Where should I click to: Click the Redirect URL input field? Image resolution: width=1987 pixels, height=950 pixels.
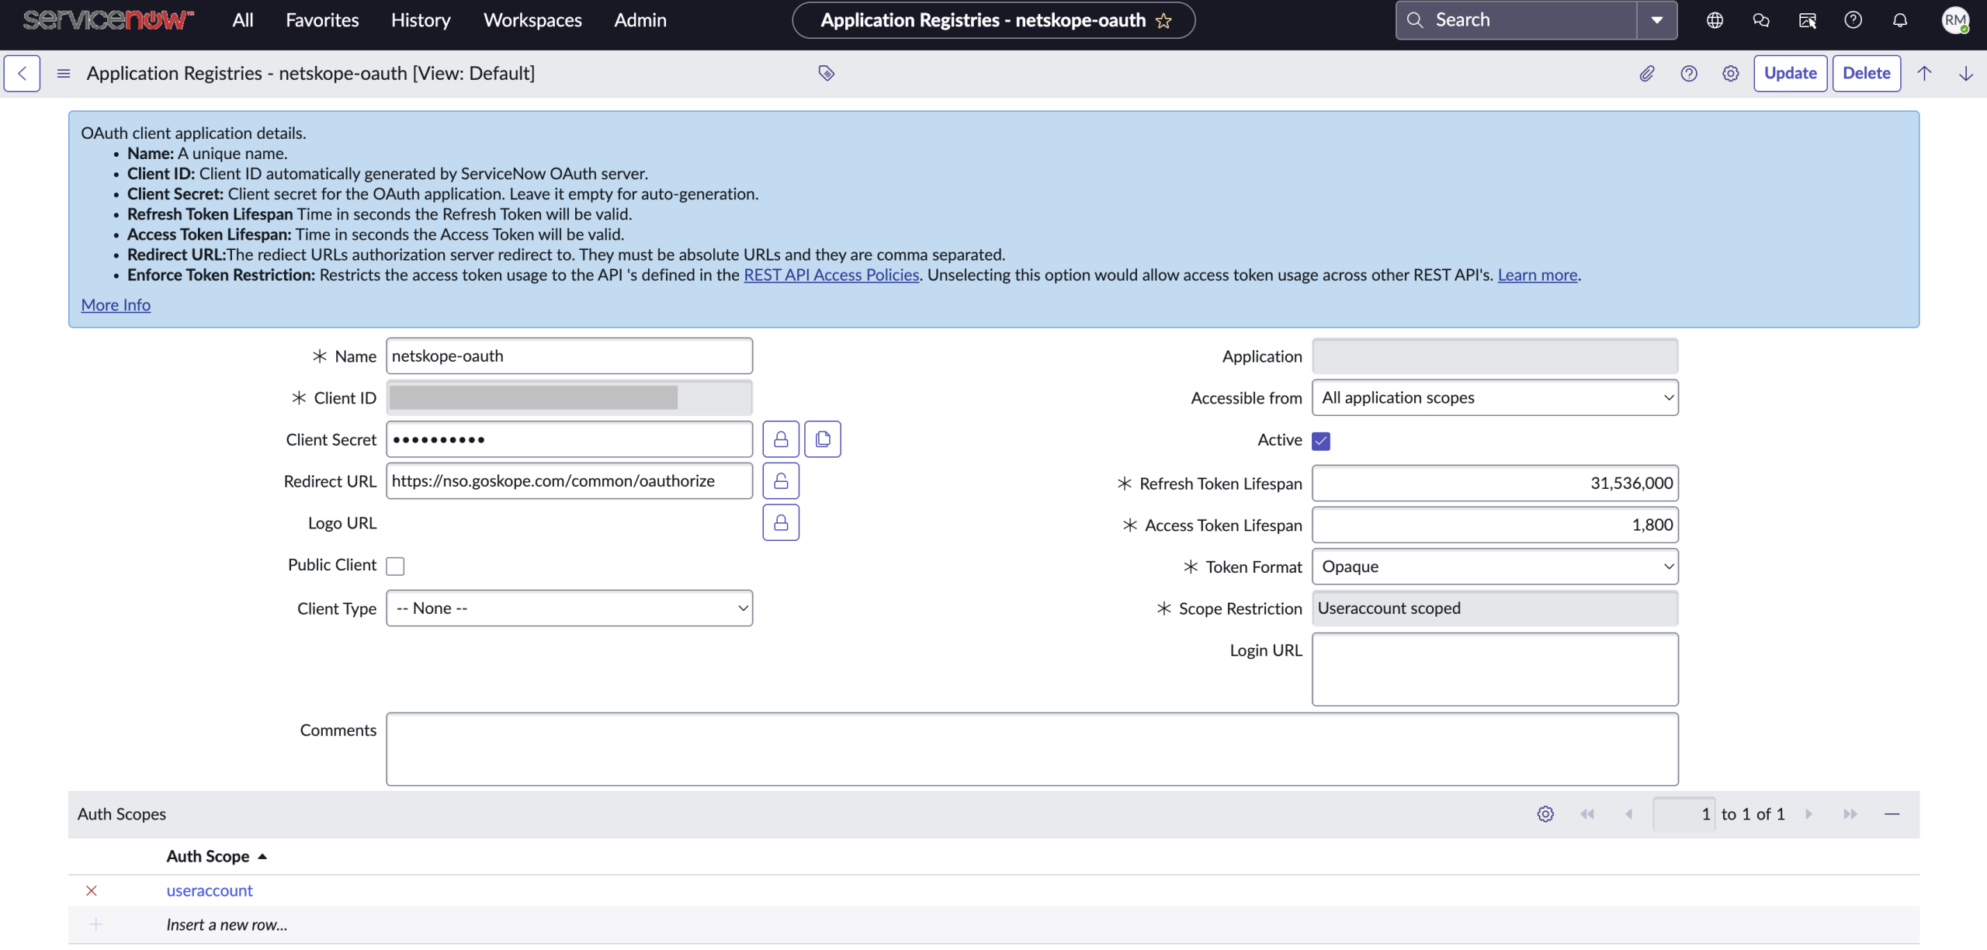[x=570, y=481]
